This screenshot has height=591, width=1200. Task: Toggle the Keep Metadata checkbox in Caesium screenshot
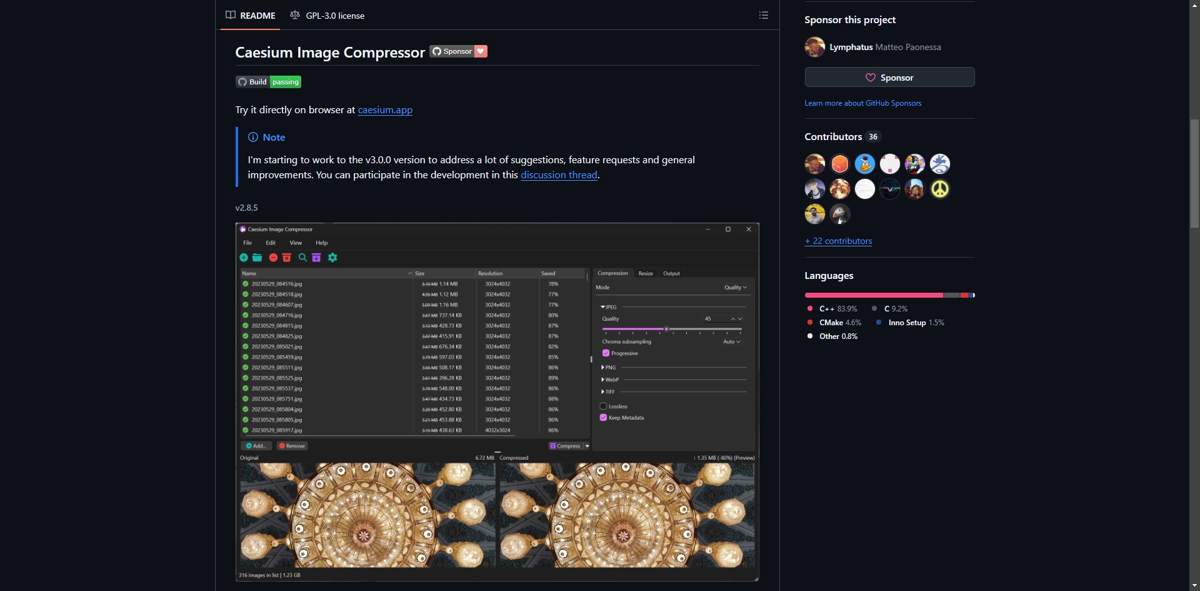[603, 418]
